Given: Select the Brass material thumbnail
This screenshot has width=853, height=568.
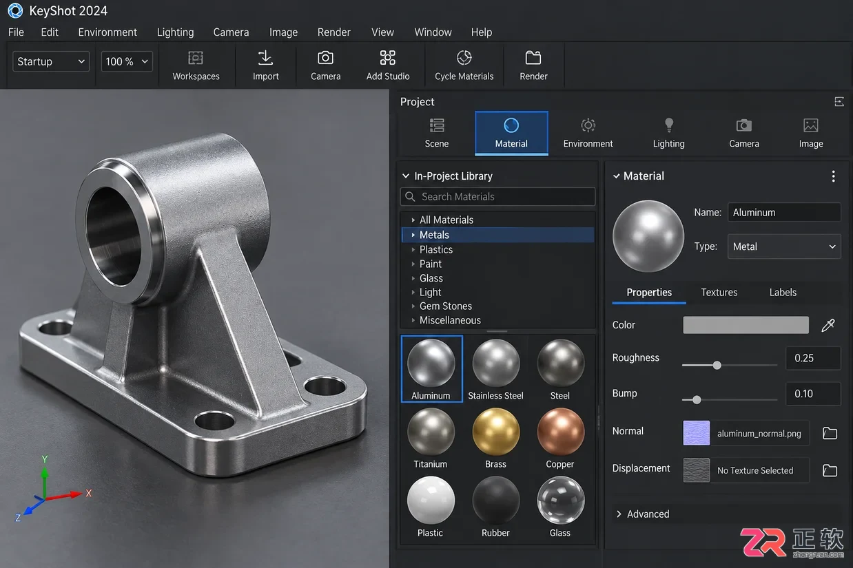Looking at the screenshot, I should click(495, 432).
